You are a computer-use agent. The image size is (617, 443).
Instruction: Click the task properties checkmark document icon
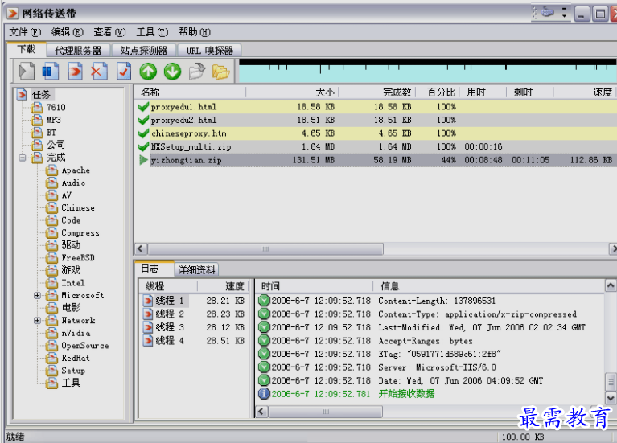point(124,72)
